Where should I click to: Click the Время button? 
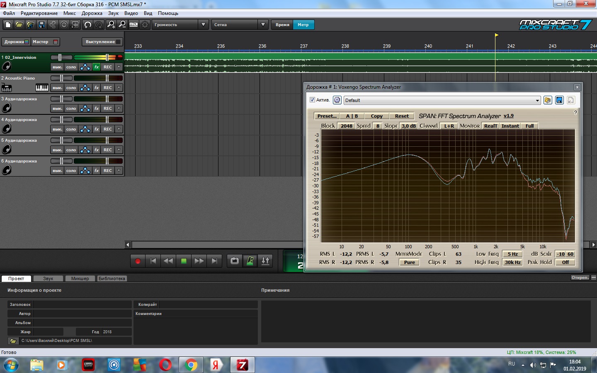(282, 25)
